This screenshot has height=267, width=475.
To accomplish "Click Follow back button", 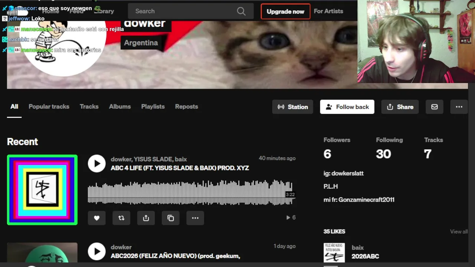I will (347, 107).
